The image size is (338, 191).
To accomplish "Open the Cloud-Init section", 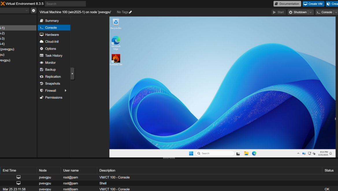I will 54,42.
